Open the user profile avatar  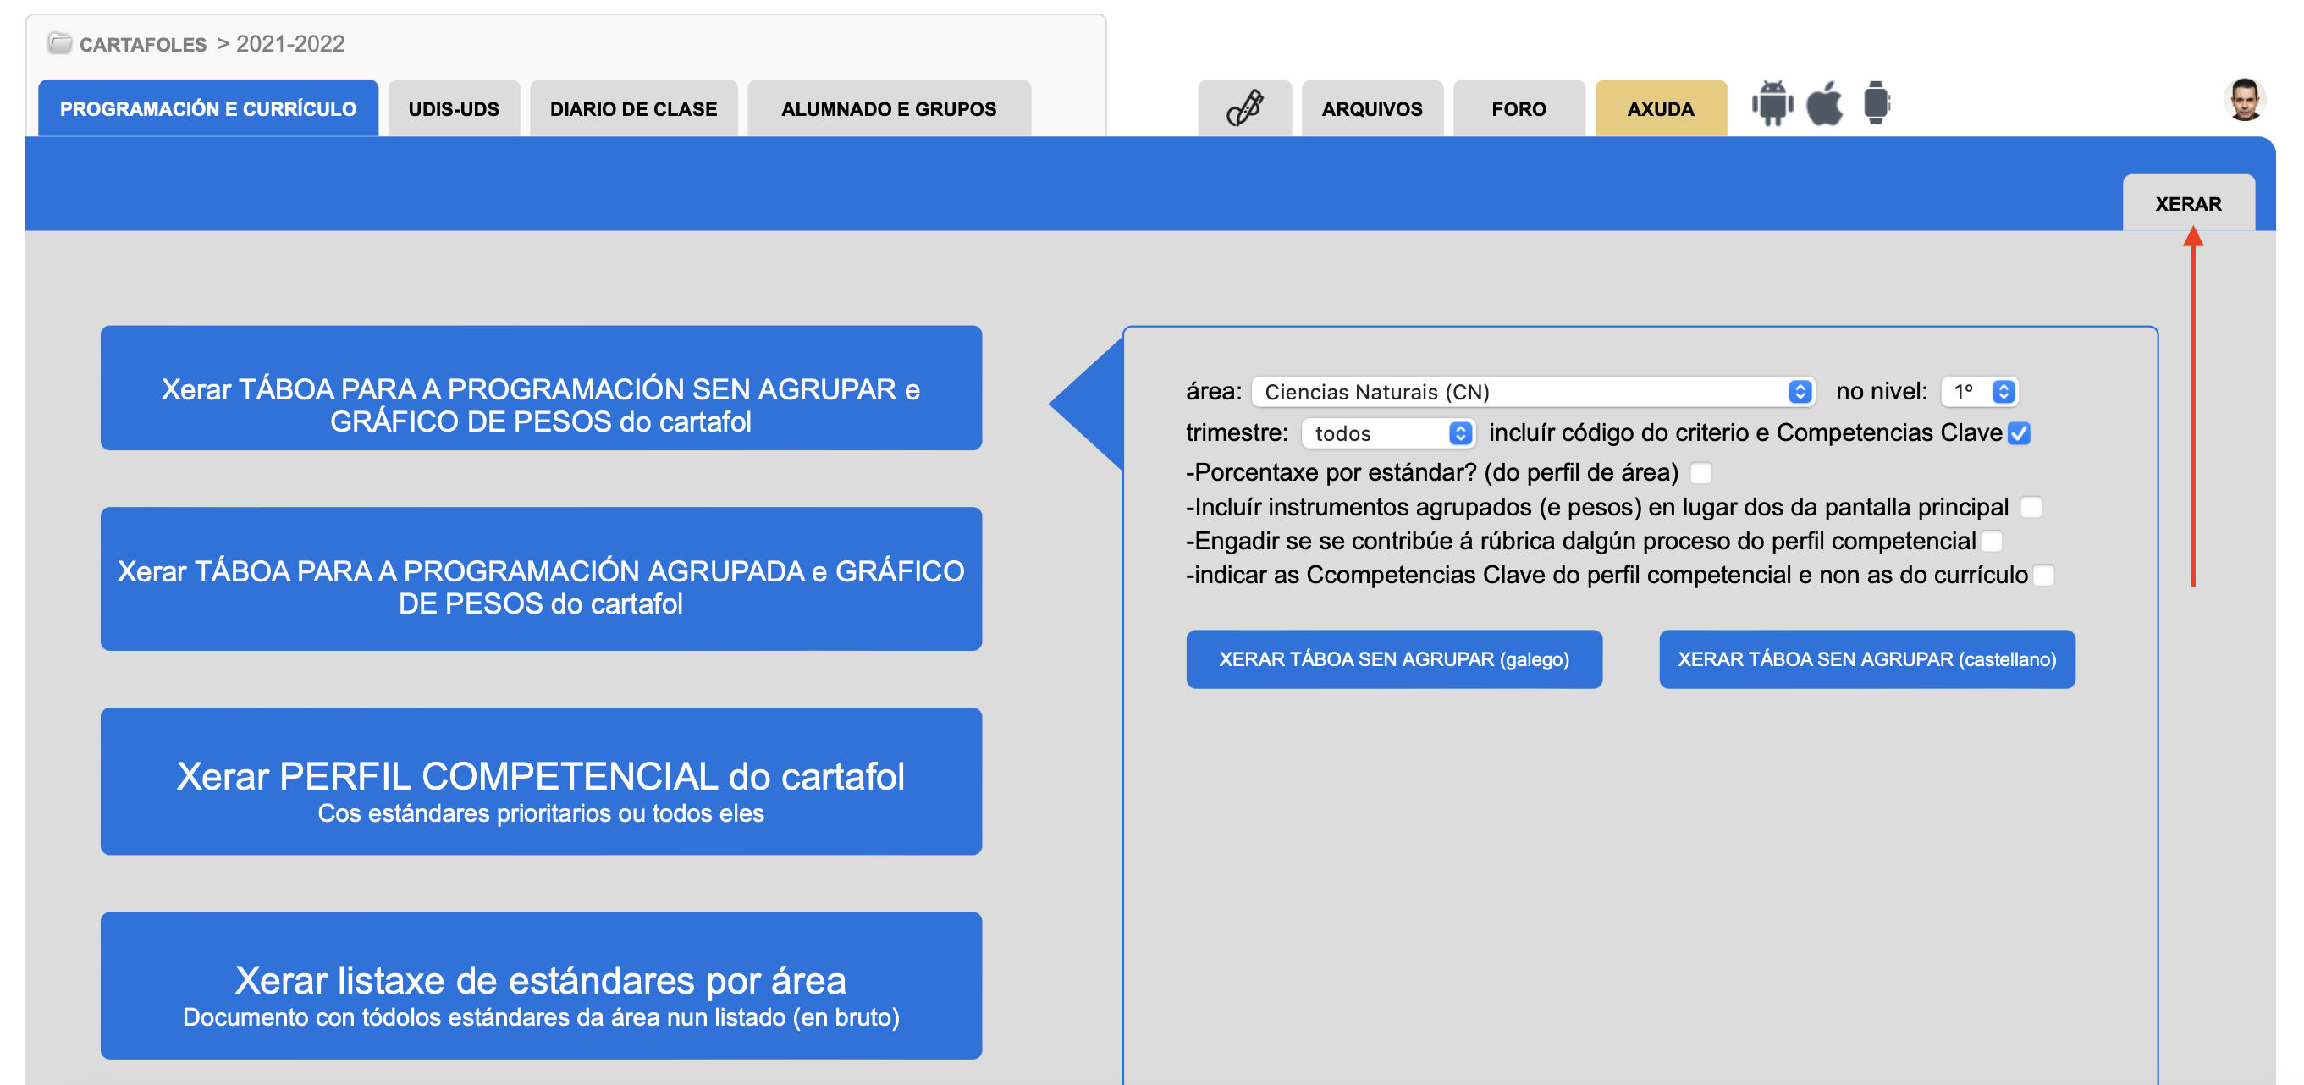coord(2244,99)
